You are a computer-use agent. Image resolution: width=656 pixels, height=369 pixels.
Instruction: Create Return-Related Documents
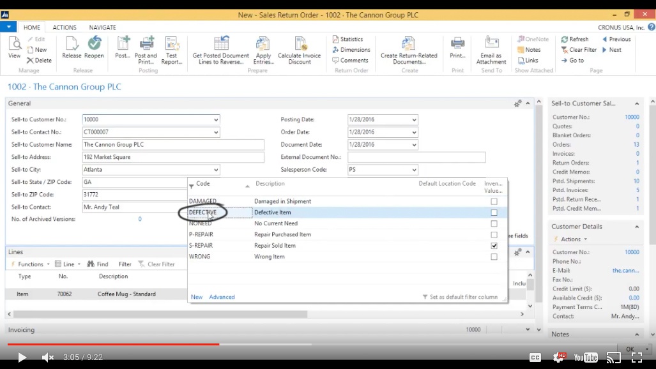pos(409,50)
